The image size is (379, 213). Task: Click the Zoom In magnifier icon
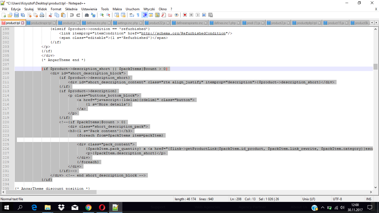pos(102,15)
